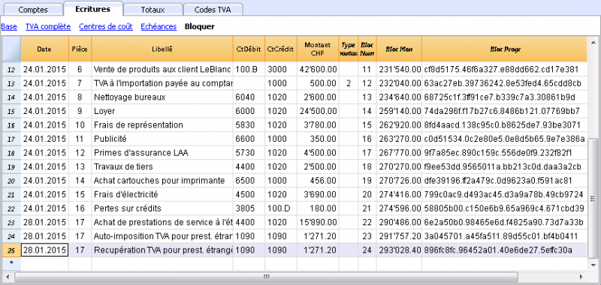Select the Bloc Progr column header
Viewport: 601px width, 285px height.
pos(505,49)
